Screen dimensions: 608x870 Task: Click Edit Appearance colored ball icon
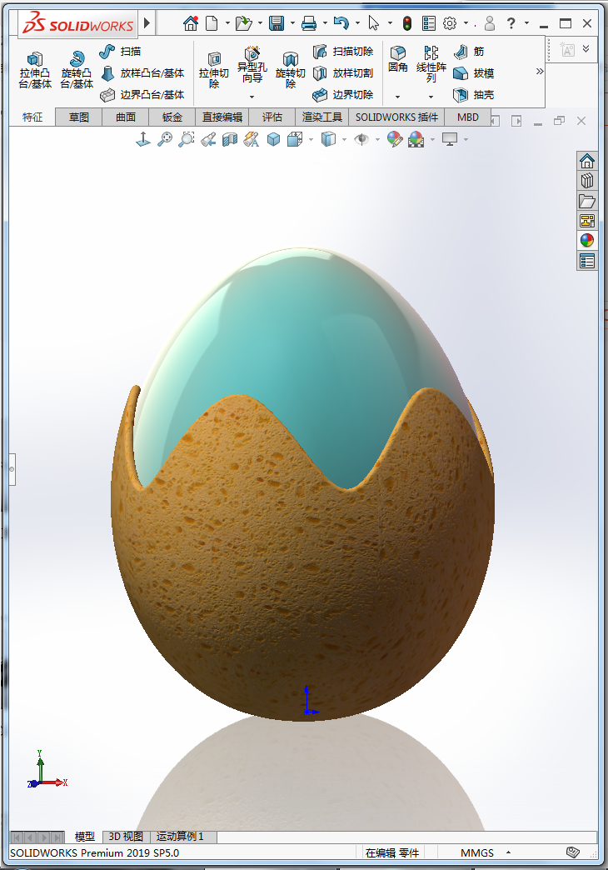pyautogui.click(x=395, y=139)
